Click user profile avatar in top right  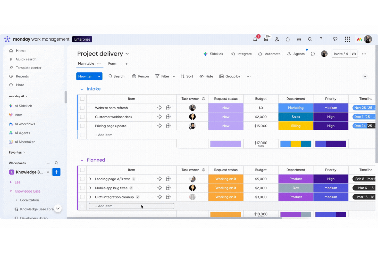[x=368, y=39]
